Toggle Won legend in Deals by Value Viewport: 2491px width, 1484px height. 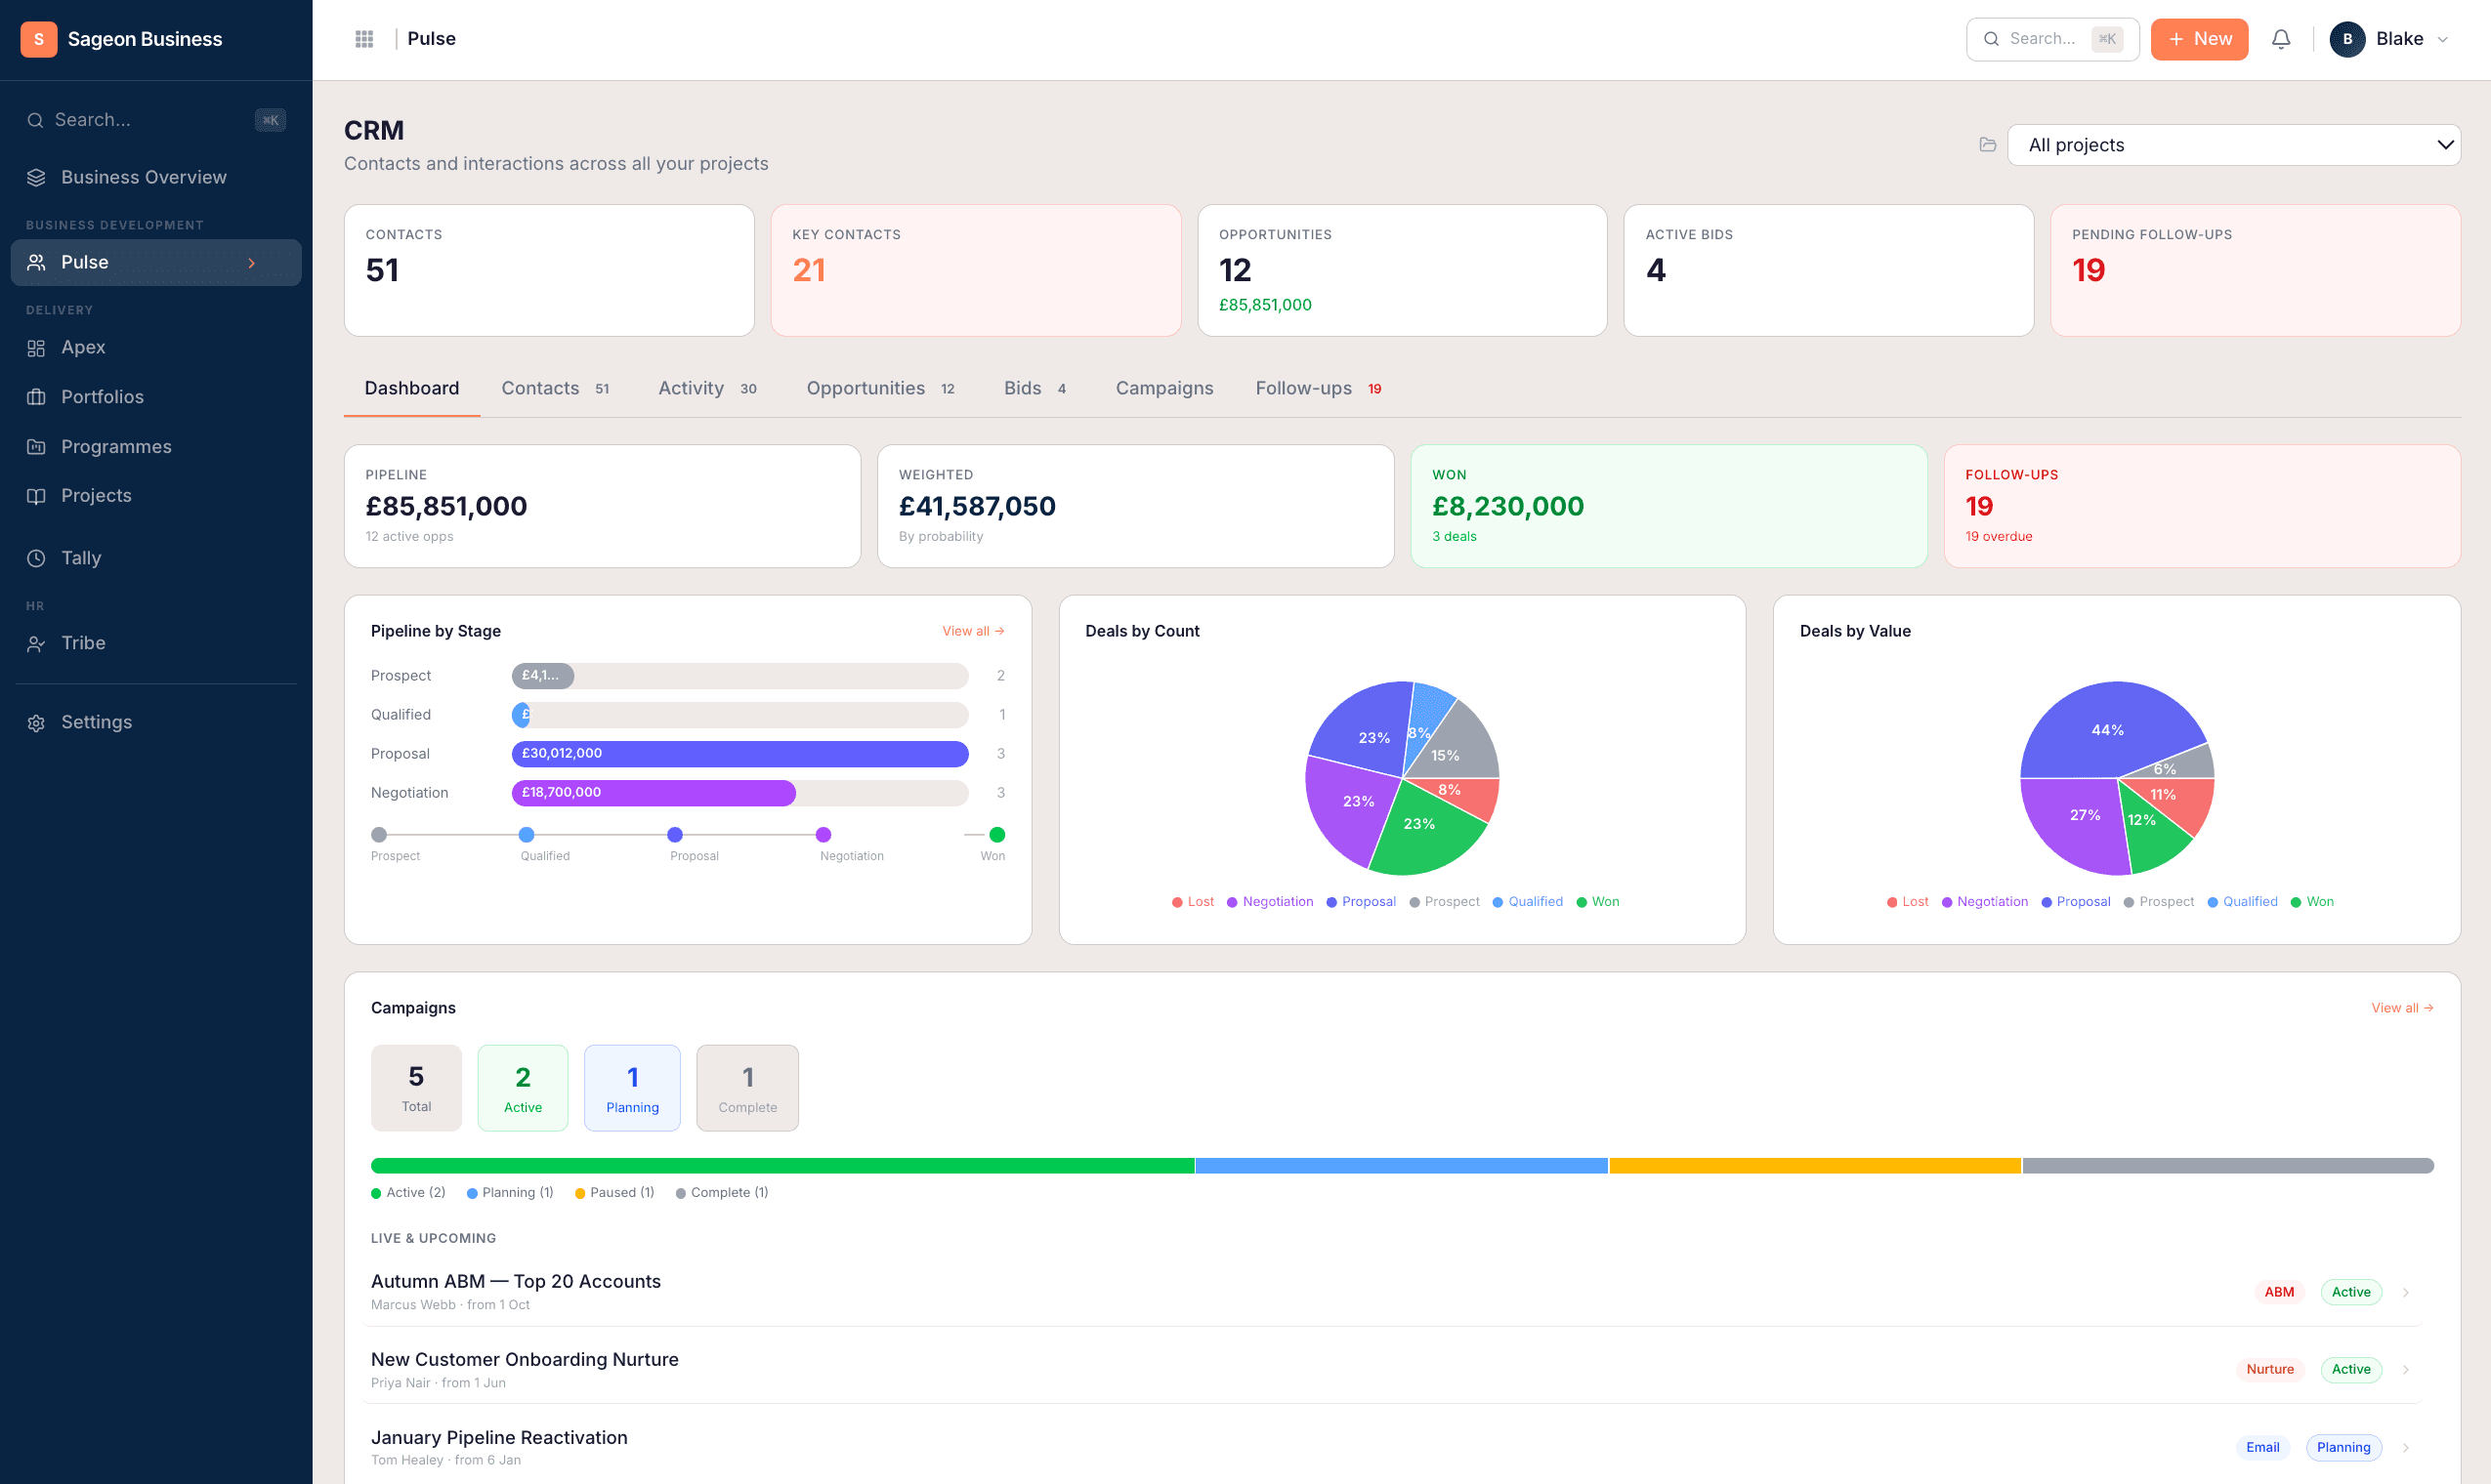click(2312, 902)
